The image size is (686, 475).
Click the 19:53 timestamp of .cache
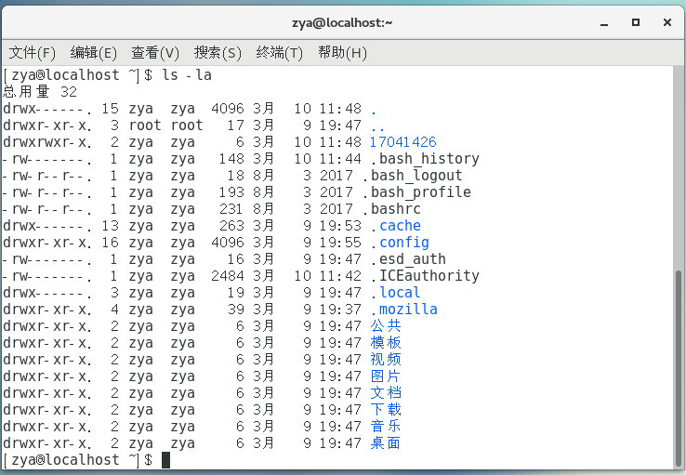pos(340,226)
